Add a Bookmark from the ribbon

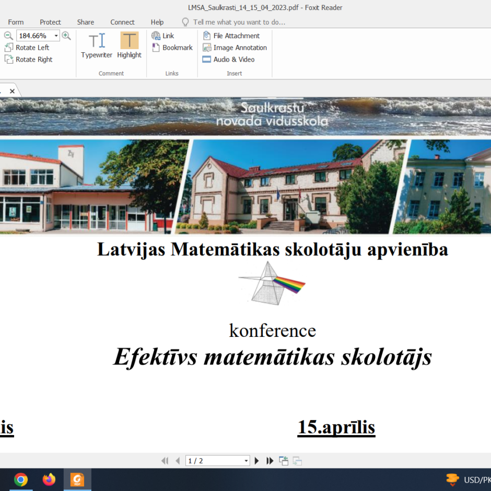tap(172, 48)
